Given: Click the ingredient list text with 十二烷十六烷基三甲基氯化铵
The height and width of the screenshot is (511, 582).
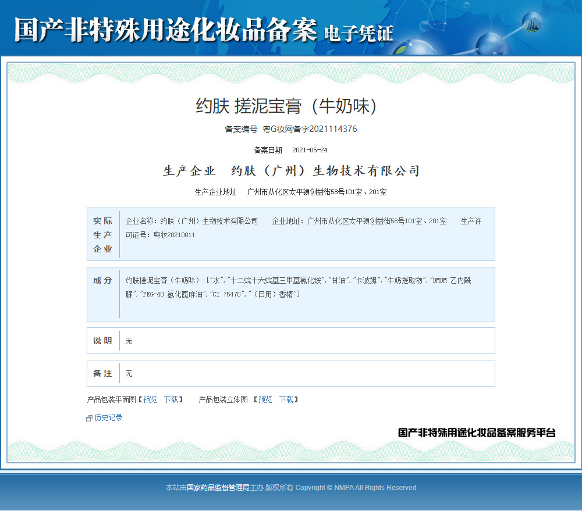Looking at the screenshot, I should tap(298, 287).
